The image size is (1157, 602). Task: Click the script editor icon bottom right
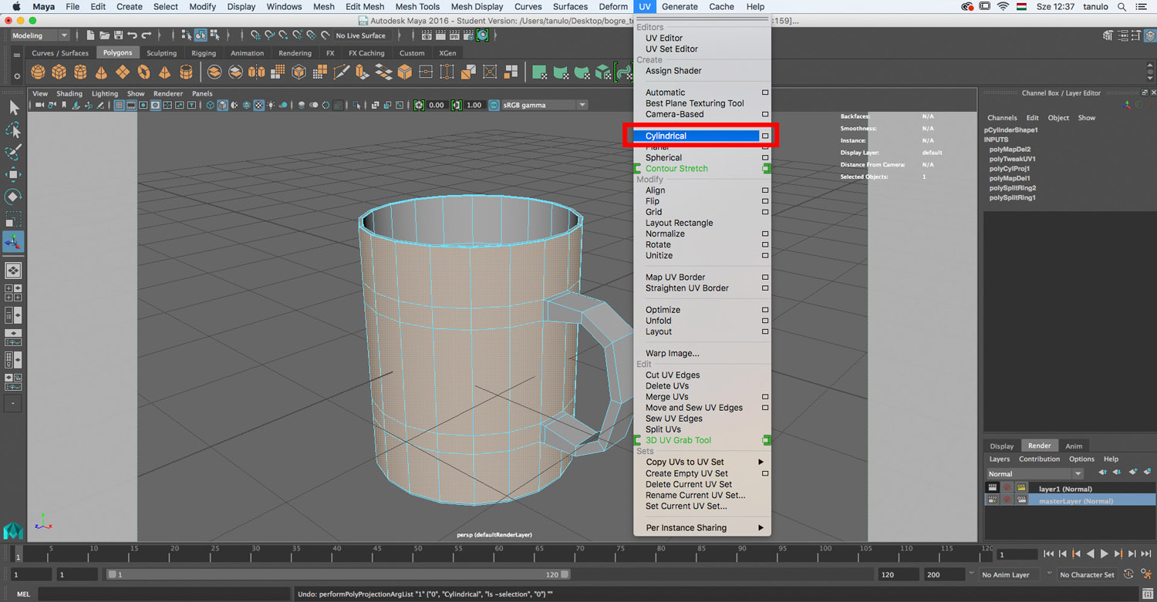1148,594
